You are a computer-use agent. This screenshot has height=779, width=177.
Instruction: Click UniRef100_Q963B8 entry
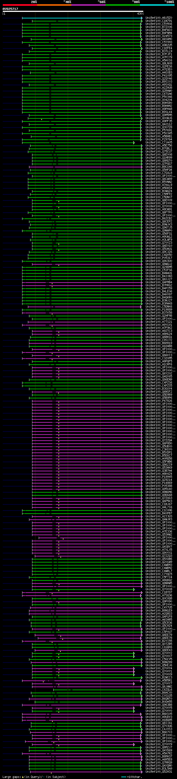click(158, 705)
